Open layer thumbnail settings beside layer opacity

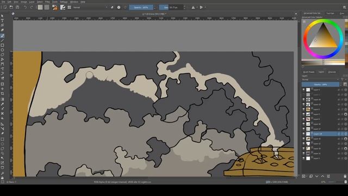coord(345,84)
